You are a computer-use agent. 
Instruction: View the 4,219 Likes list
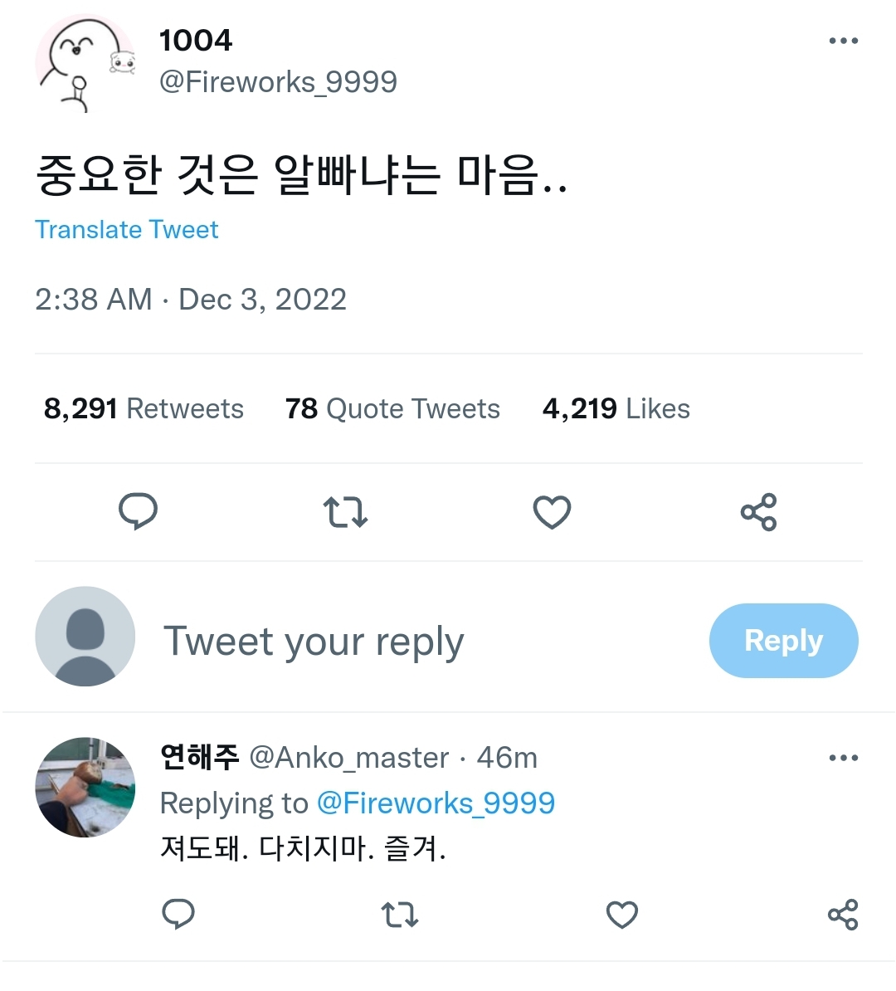pyautogui.click(x=616, y=408)
